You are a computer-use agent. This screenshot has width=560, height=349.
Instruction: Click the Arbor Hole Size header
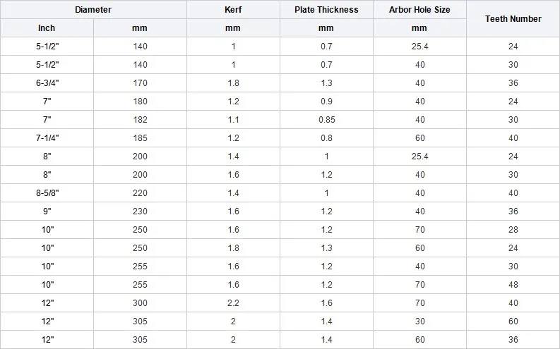(x=419, y=10)
